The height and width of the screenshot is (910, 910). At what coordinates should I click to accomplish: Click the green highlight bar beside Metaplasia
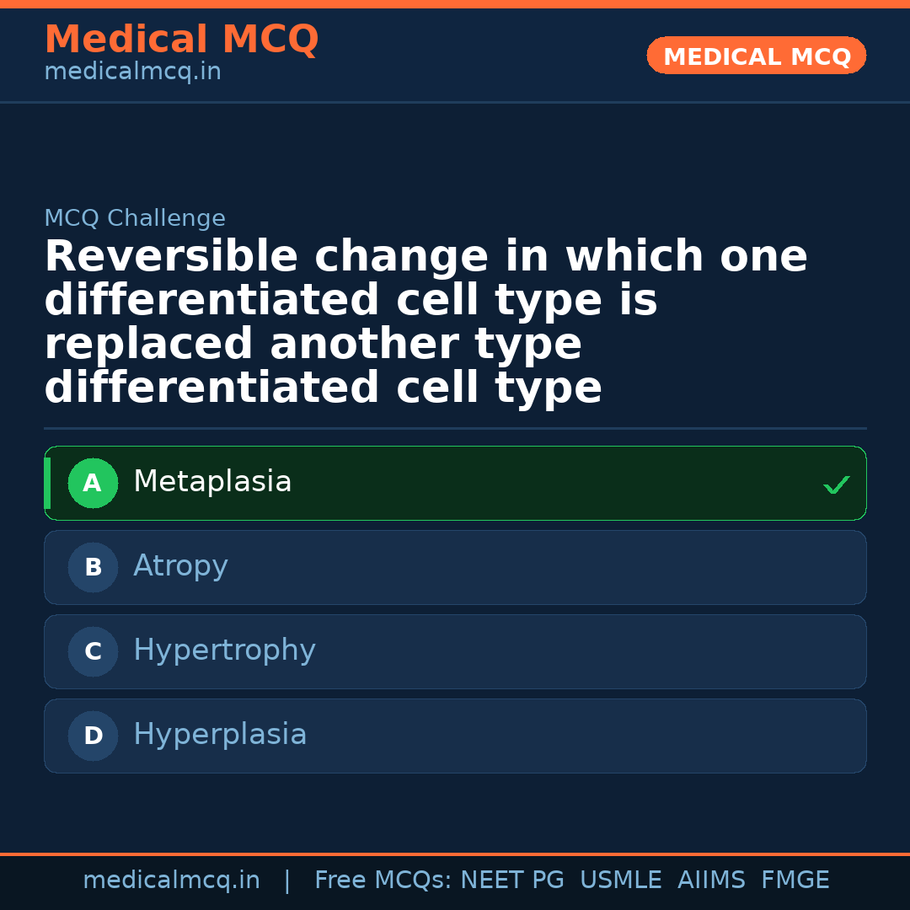click(47, 483)
